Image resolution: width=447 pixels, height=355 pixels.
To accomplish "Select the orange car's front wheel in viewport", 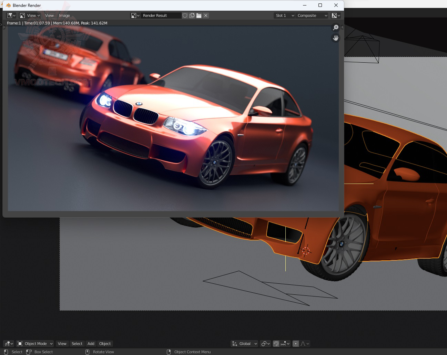I will tap(343, 244).
